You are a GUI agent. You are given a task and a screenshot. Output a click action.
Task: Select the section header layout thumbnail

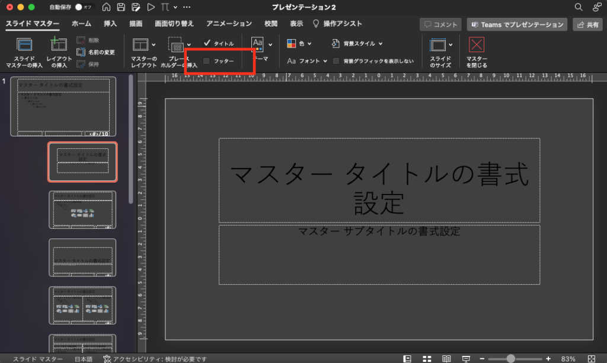point(82,257)
